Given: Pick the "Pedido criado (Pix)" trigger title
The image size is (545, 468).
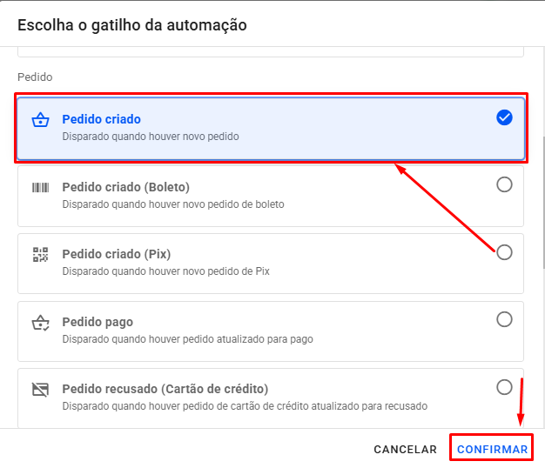Looking at the screenshot, I should click(x=116, y=254).
